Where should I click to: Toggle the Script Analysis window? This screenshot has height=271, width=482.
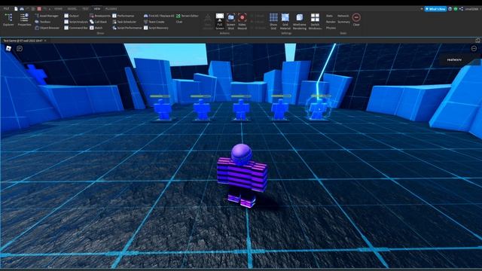pyautogui.click(x=76, y=22)
